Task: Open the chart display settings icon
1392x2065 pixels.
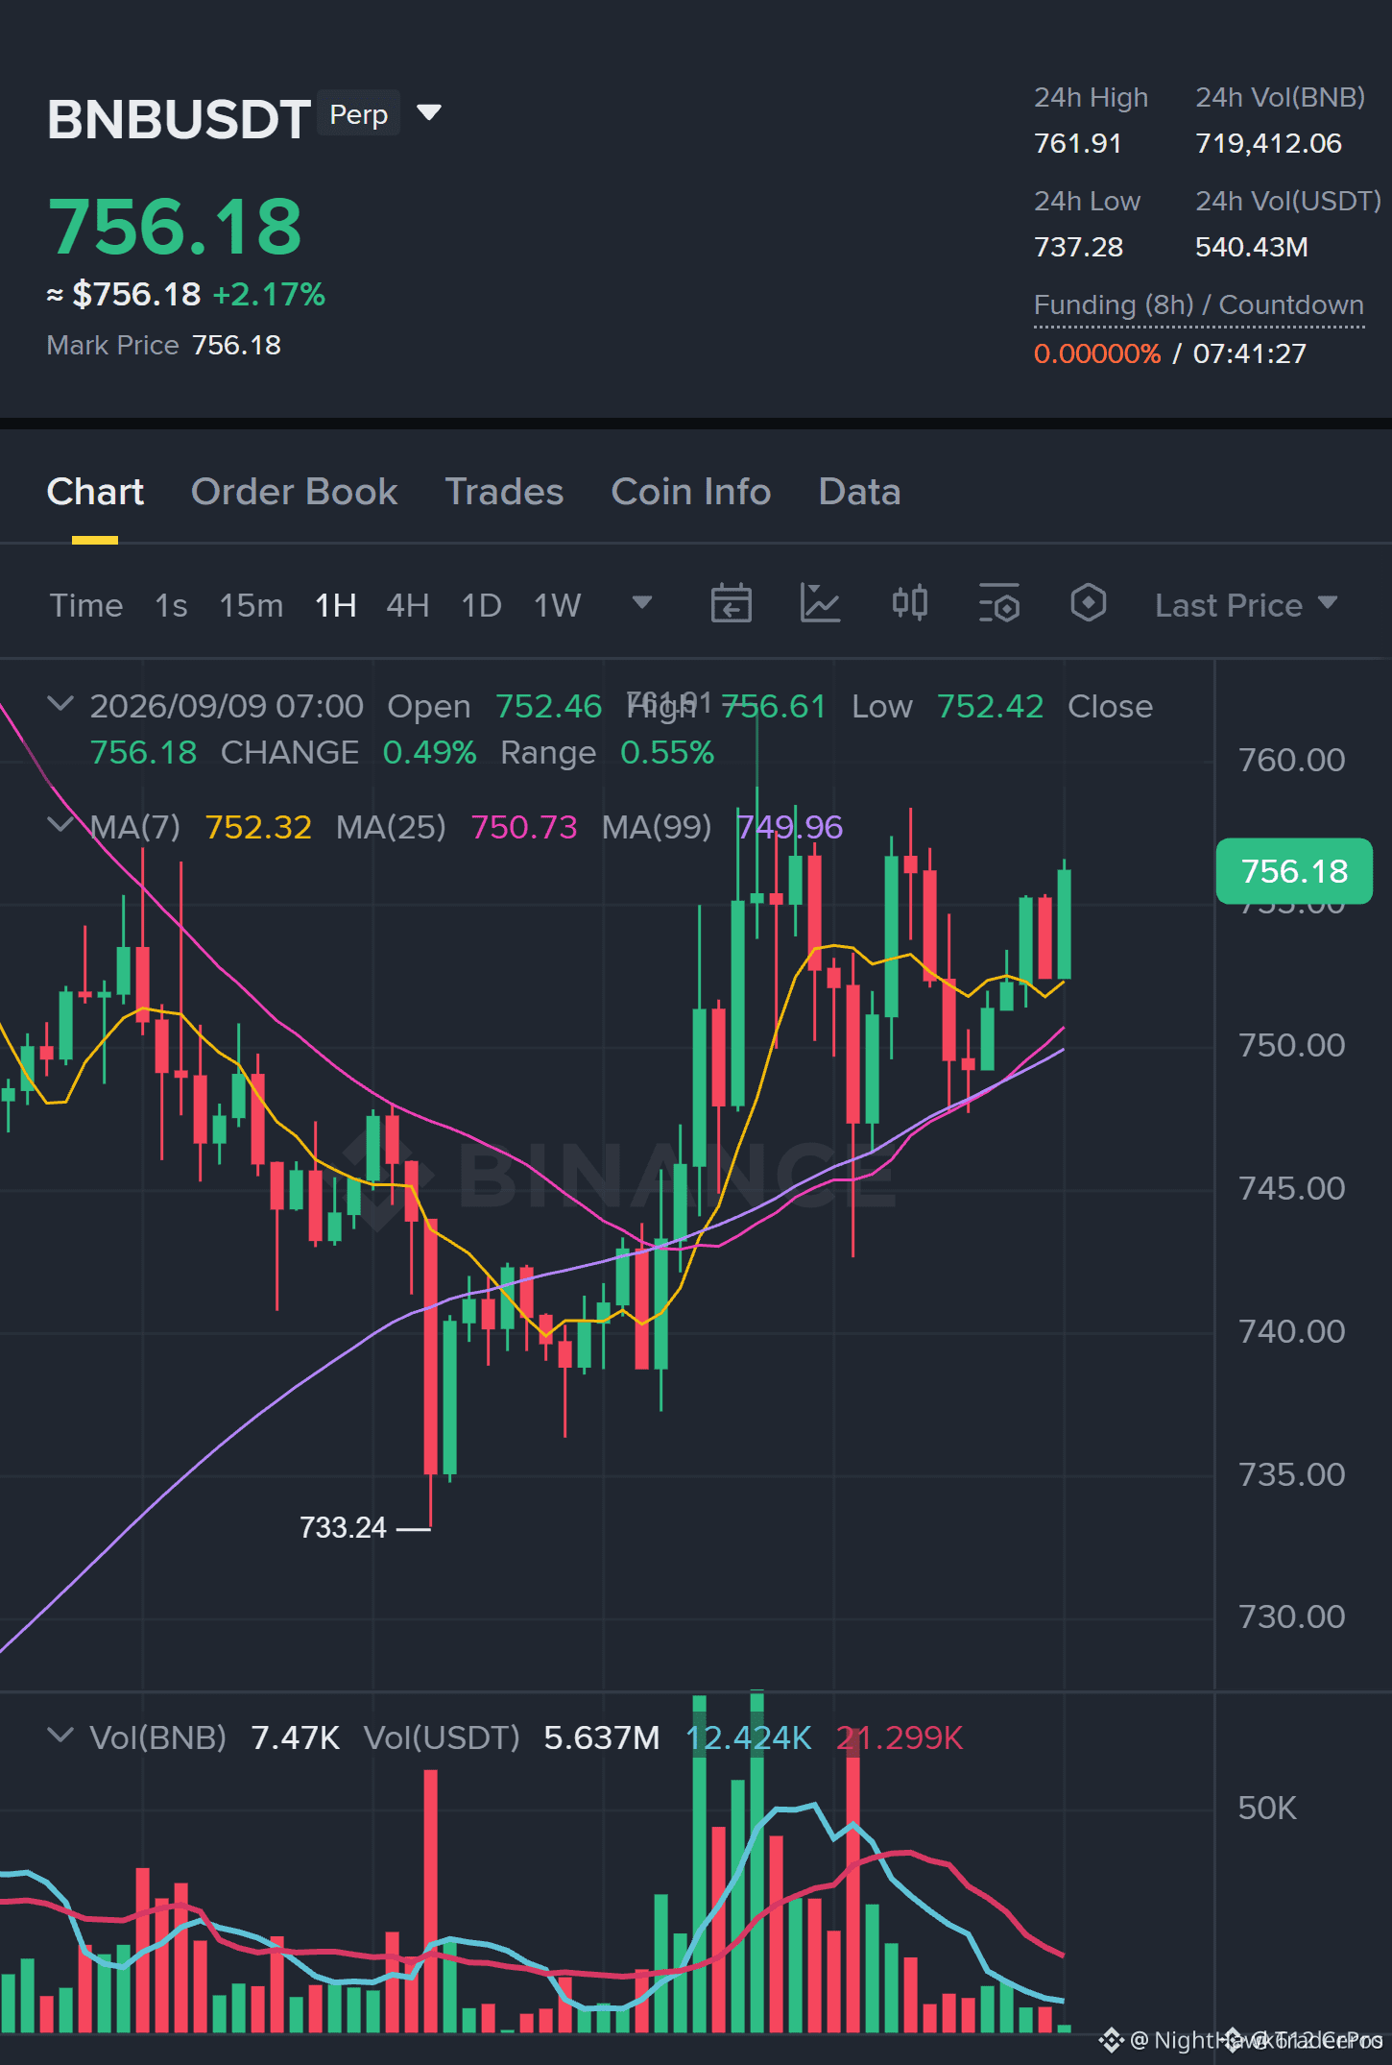Action: point(998,604)
